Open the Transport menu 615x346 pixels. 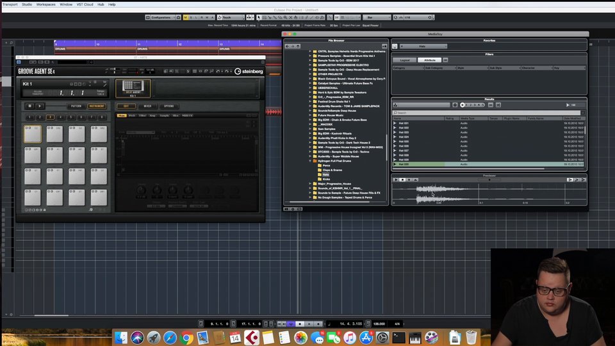pos(10,4)
